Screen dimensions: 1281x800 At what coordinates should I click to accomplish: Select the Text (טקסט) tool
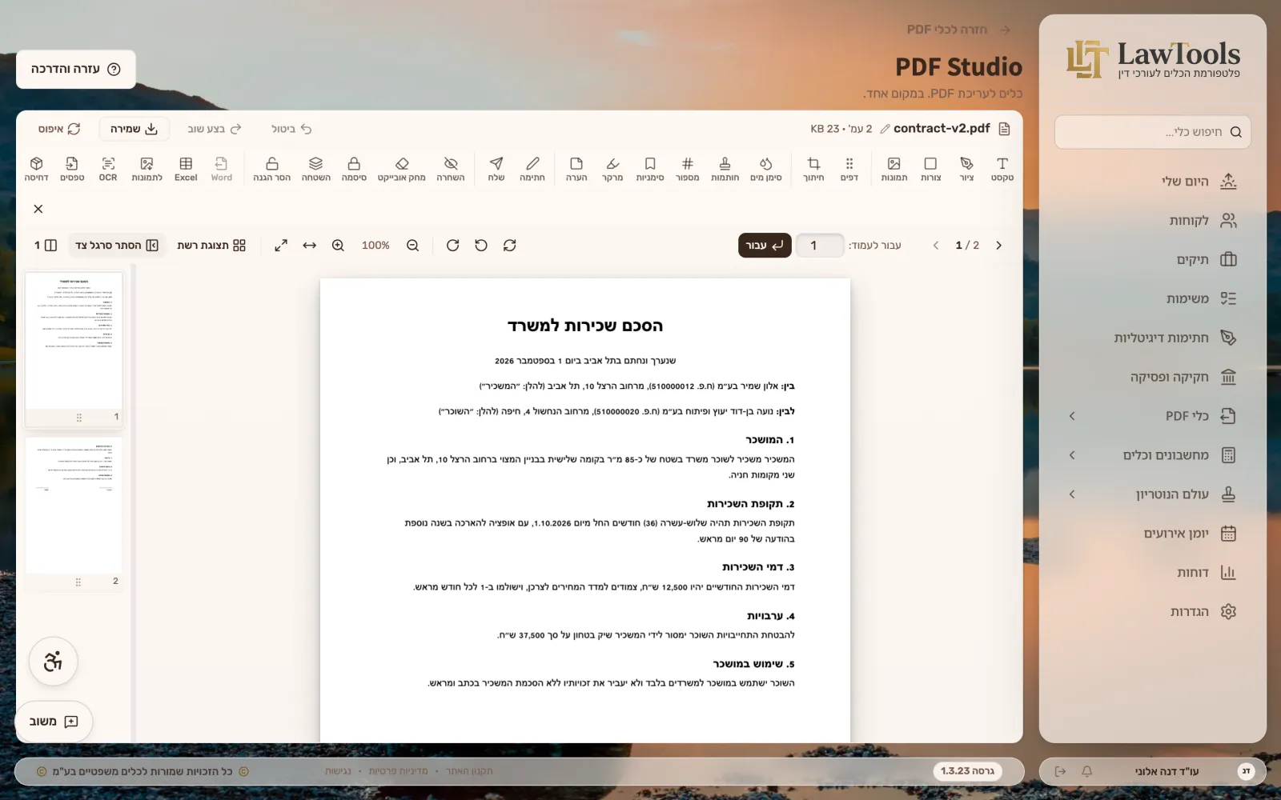pos(1002,169)
